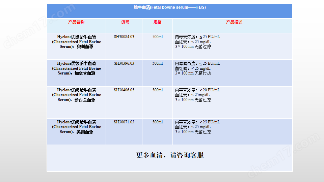Click the footer text 更多血清，请咨询客服
Image resolution: width=324 pixels, height=182 pixels.
[170, 155]
